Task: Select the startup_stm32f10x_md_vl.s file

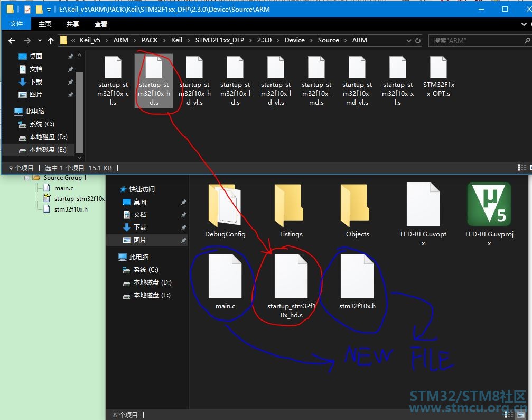Action: pos(357,81)
